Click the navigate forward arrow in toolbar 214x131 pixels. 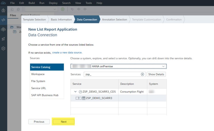coord(85,9)
